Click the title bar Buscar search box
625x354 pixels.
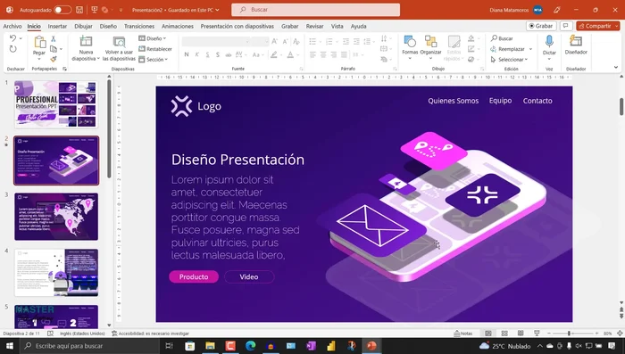point(316,10)
